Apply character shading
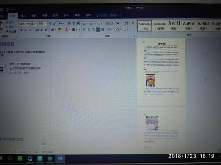This screenshot has height=165, width=221. pos(73,29)
